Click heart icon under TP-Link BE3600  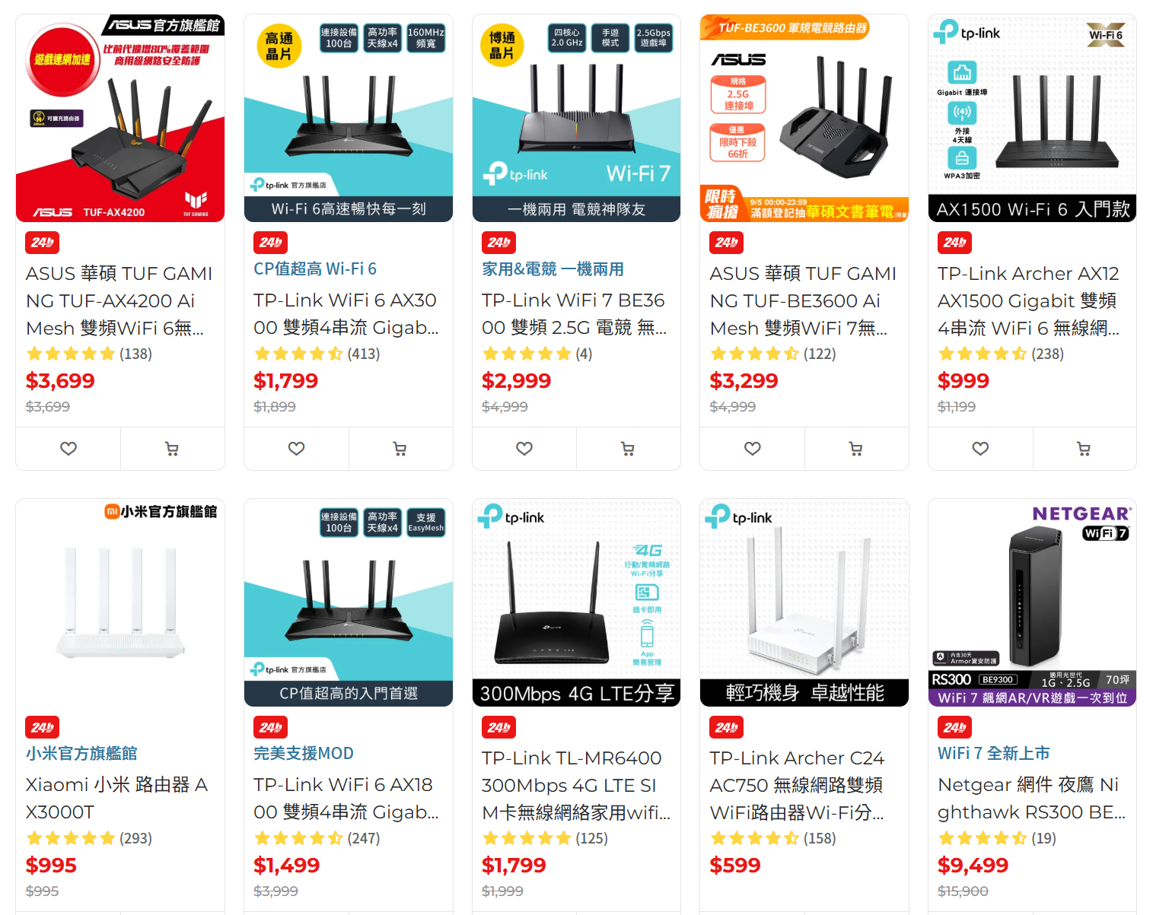pyautogui.click(x=524, y=449)
